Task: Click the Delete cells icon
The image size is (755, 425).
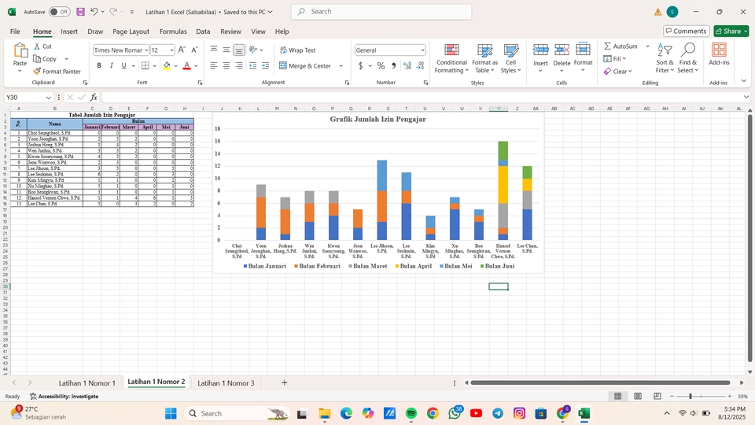Action: click(x=562, y=49)
